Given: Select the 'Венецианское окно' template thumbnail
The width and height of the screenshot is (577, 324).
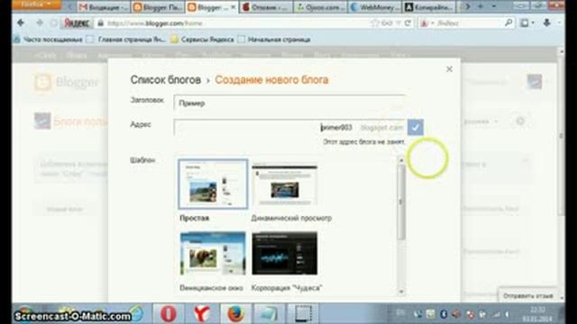Looking at the screenshot, I should point(213,254).
